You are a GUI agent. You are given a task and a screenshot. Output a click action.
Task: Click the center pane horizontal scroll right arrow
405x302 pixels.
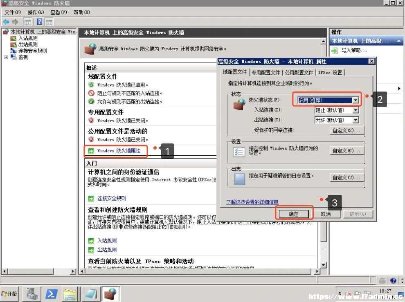coord(317,271)
